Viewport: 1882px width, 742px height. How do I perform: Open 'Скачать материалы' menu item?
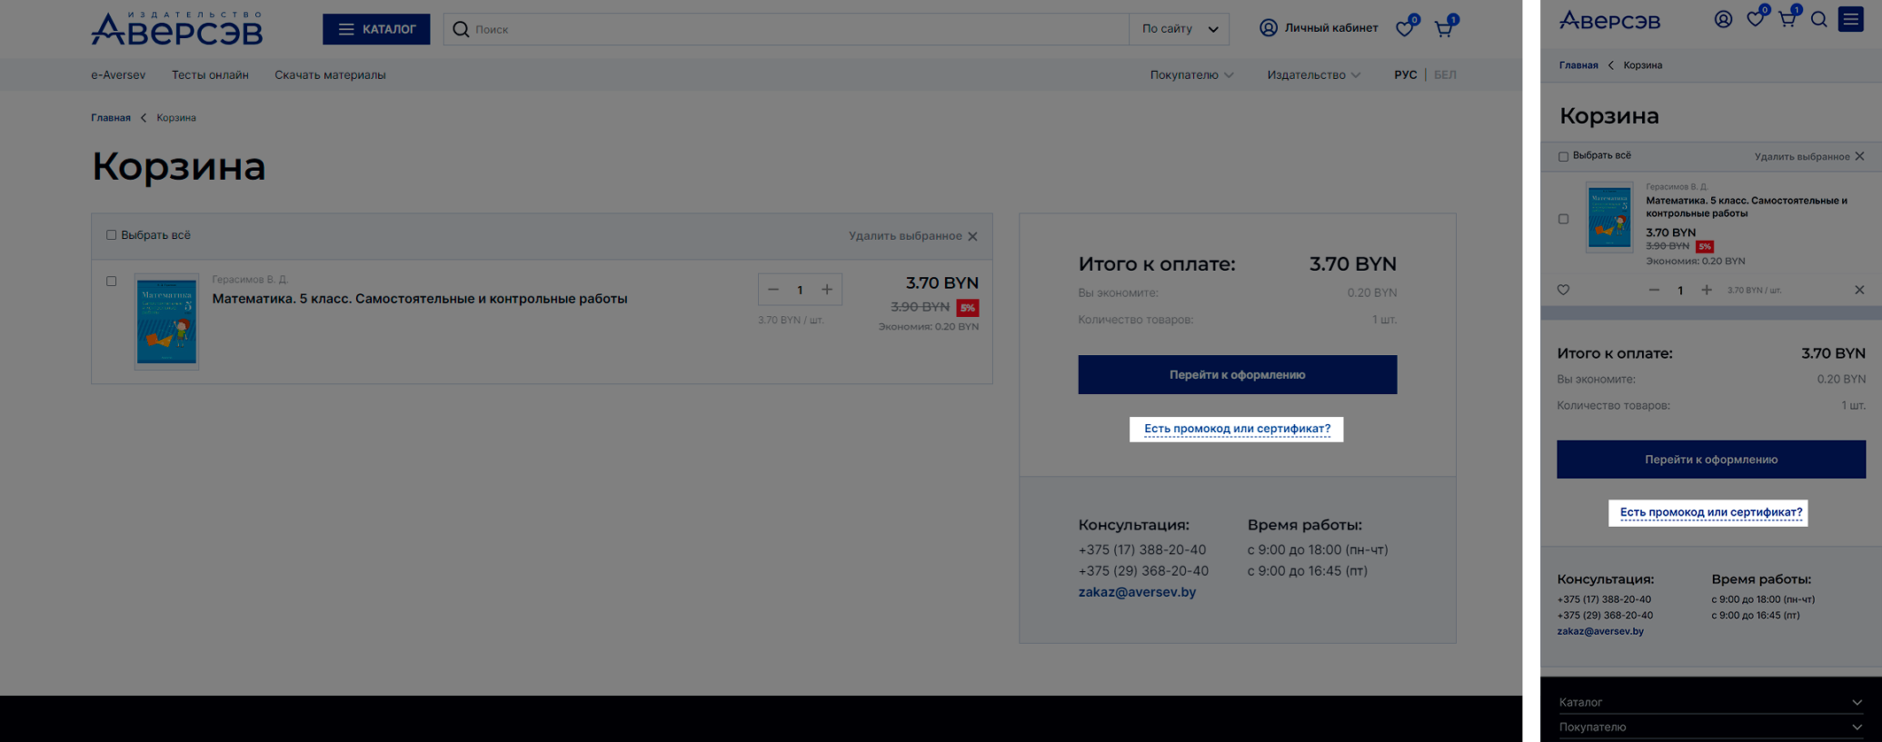click(x=329, y=75)
